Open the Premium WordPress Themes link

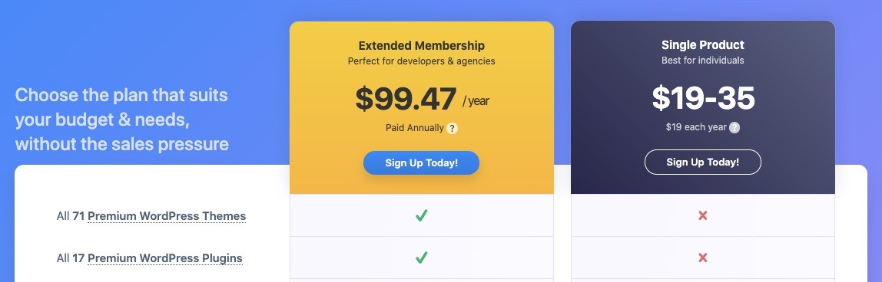click(167, 216)
